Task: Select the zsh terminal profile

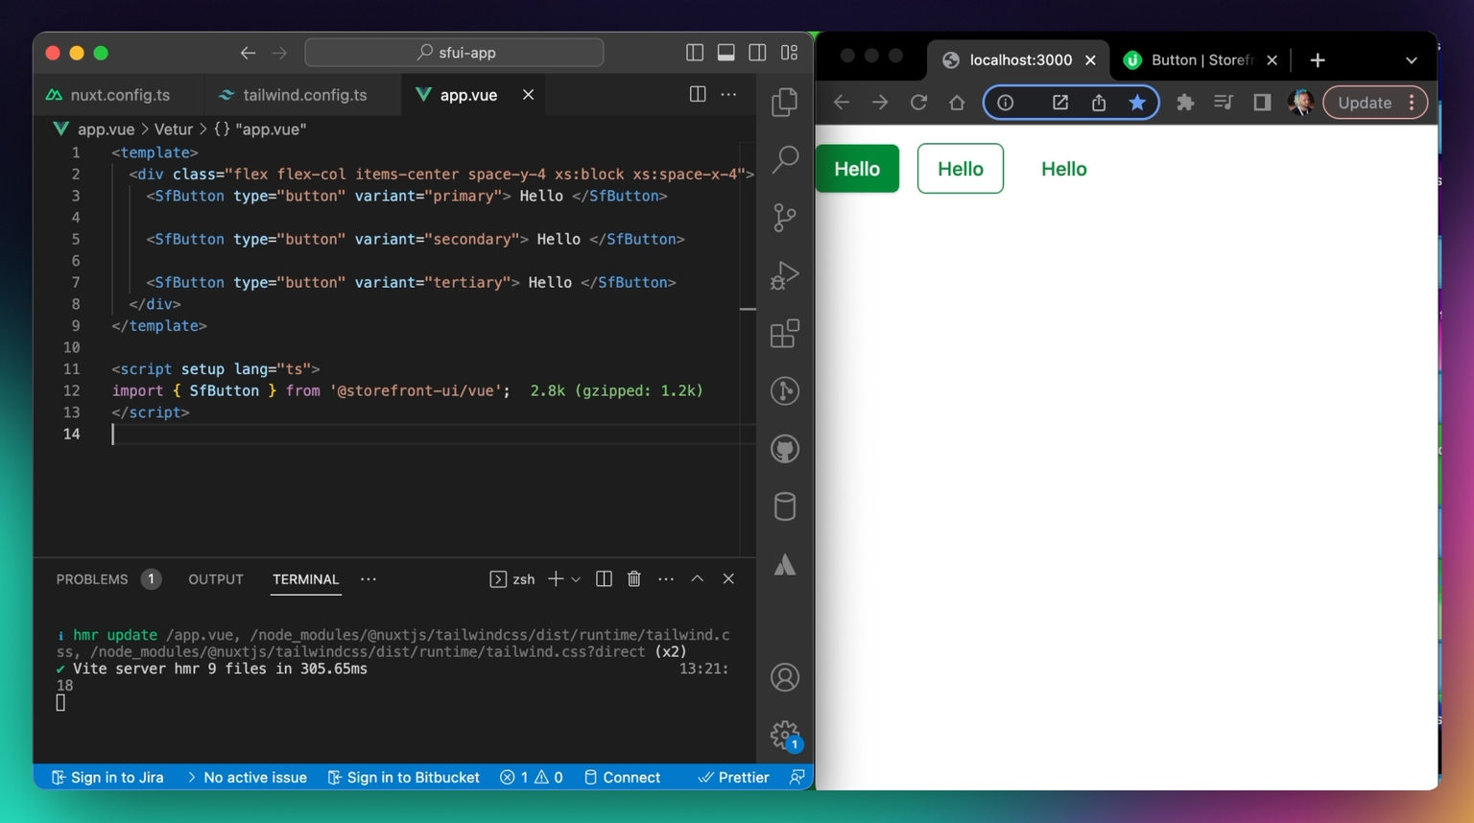Action: (512, 579)
